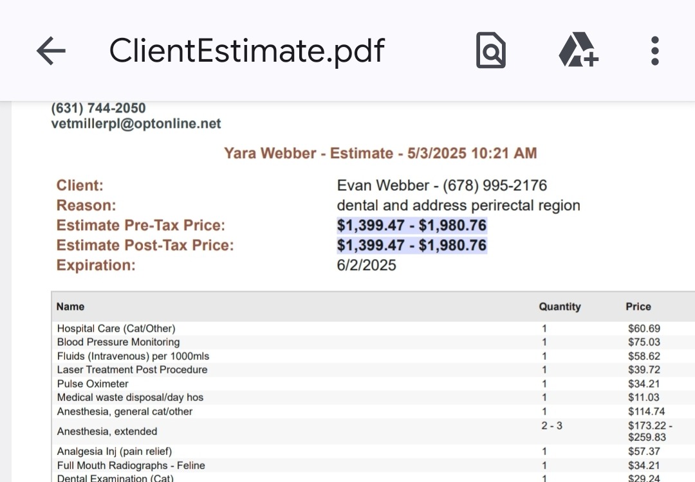Click the Price column header
The image size is (695, 482).
638,307
